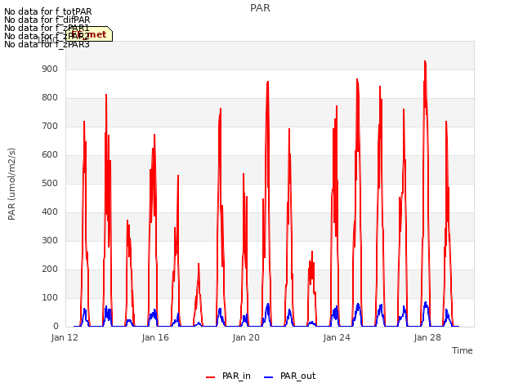Click the 600 y-axis tick label
This screenshot has width=523, height=392.
pos(50,154)
